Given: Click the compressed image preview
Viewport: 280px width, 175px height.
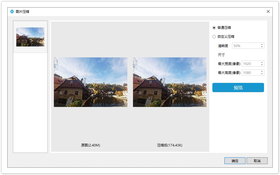Looking at the screenshot, I should [170, 82].
